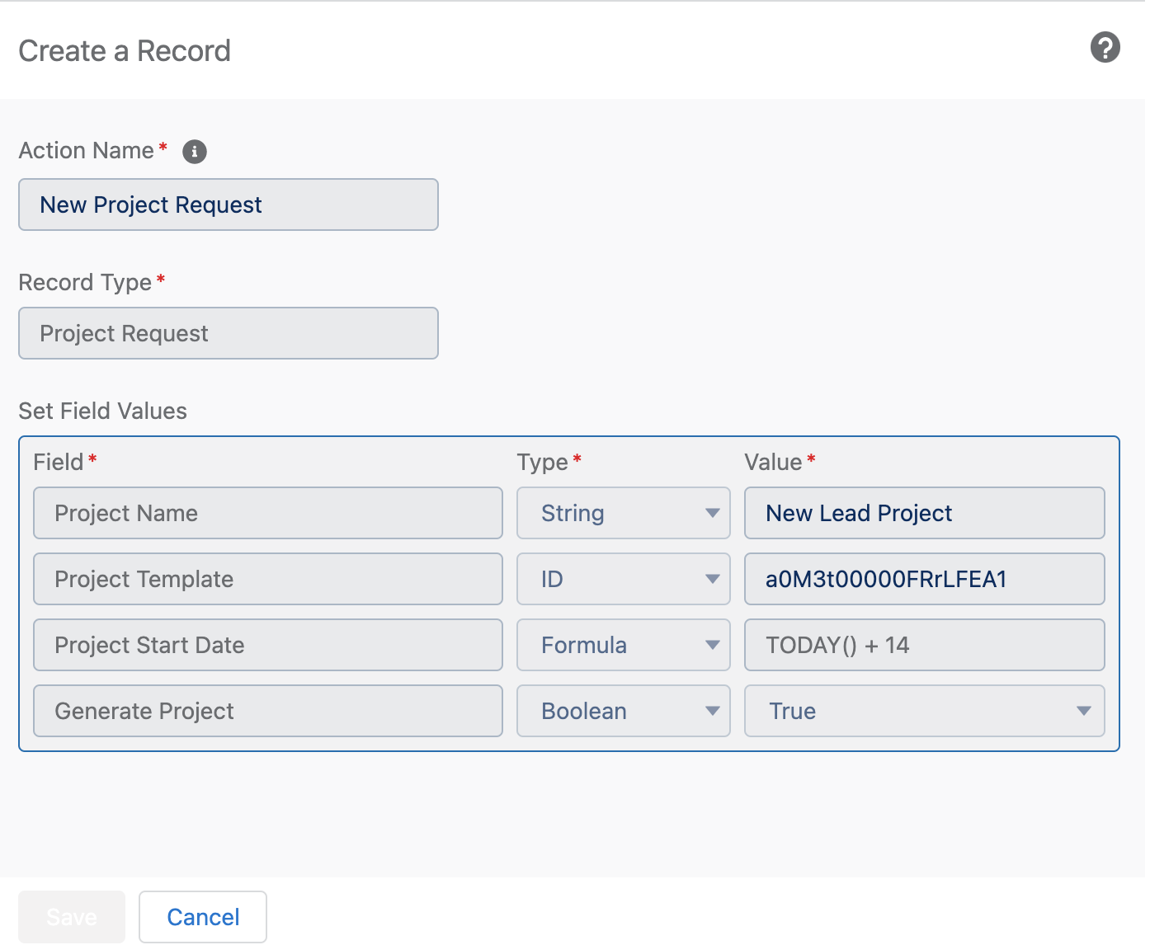
Task: Click the Cancel button
Action: pos(202,916)
